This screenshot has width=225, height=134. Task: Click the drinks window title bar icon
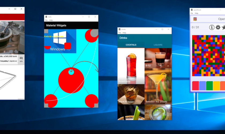(120, 29)
